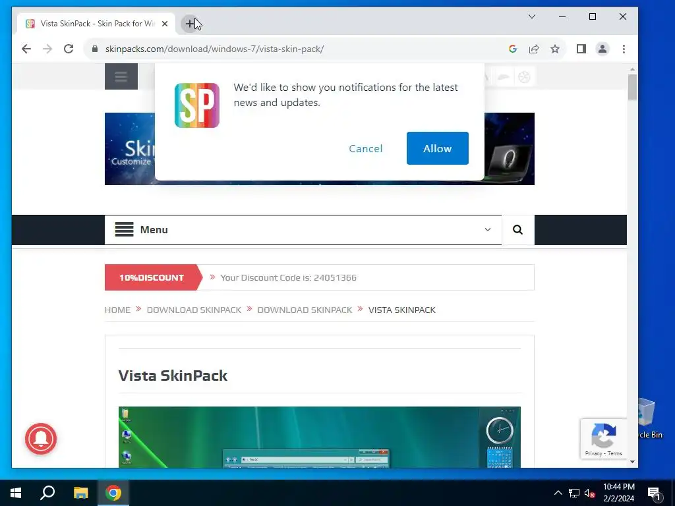Viewport: 675px width, 506px height.
Task: Select the discount code text 24051366
Action: (x=335, y=277)
